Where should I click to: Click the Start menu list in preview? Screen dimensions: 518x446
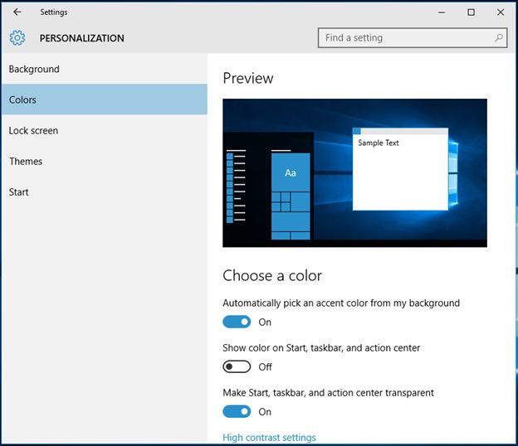click(237, 187)
